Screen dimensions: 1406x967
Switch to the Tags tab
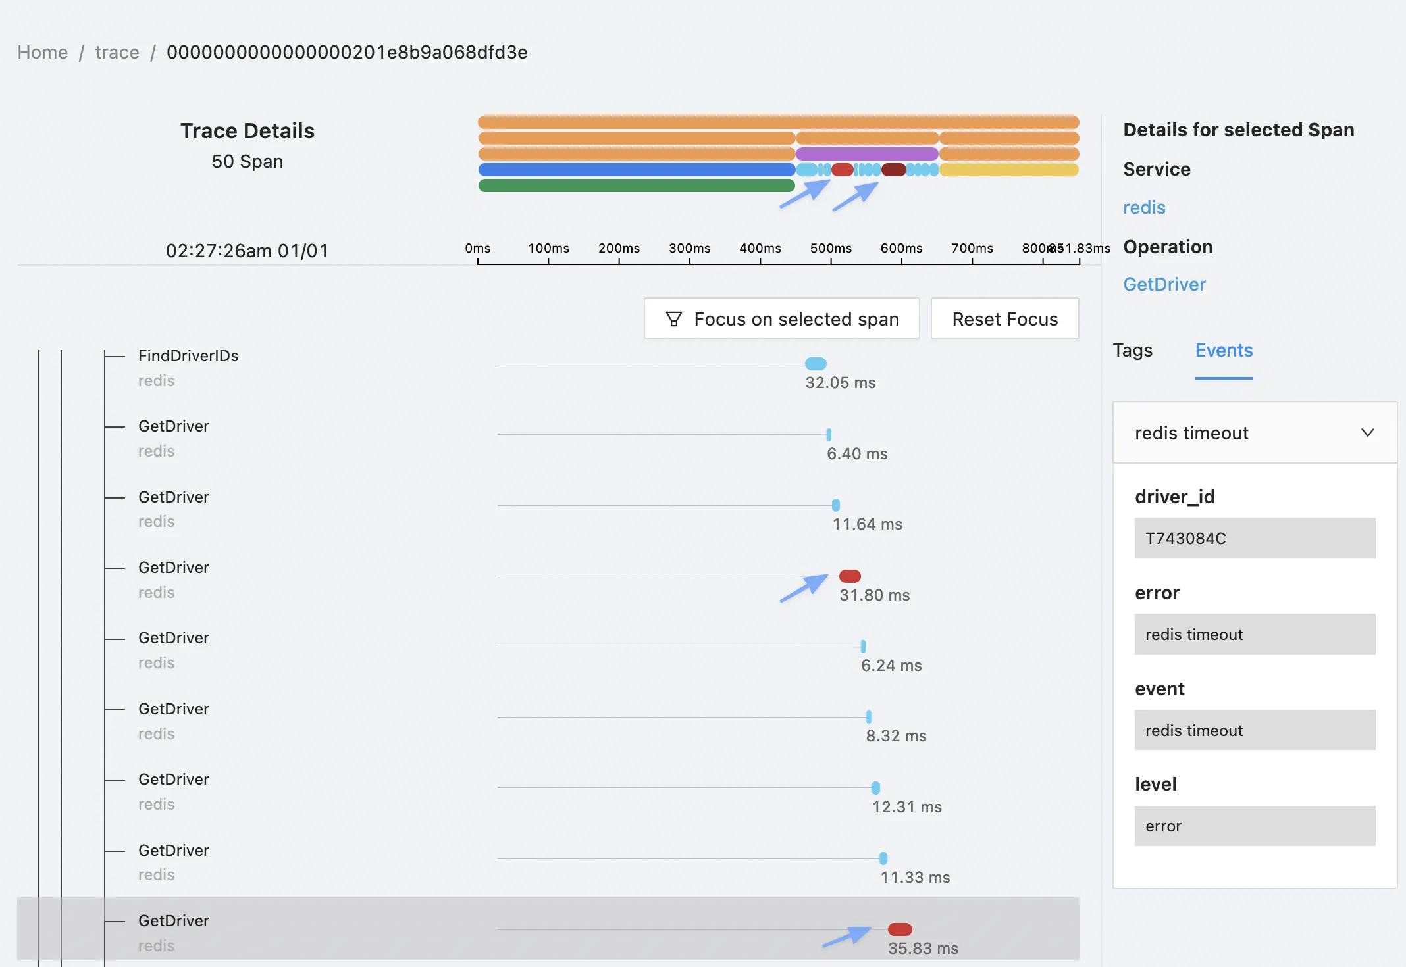pos(1133,350)
